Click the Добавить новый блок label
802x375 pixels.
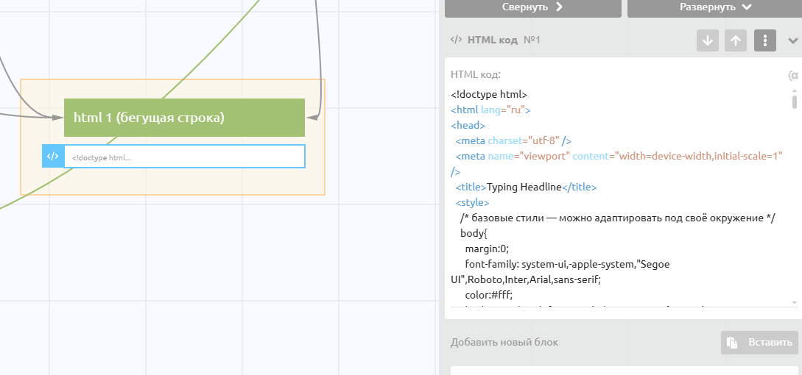(x=504, y=343)
